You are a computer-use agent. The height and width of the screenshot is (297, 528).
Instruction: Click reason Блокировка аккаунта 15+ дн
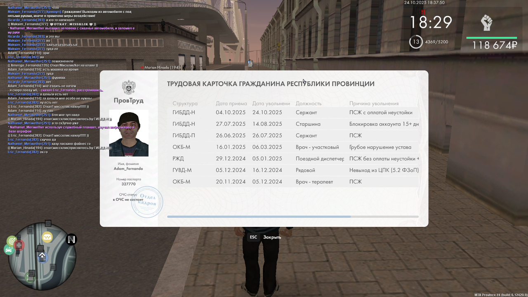pyautogui.click(x=384, y=124)
